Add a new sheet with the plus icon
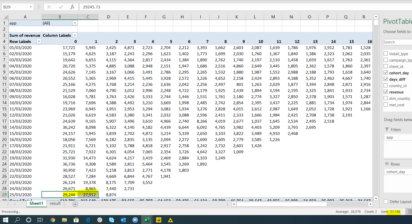This screenshot has height=224, width=412. tap(75, 204)
